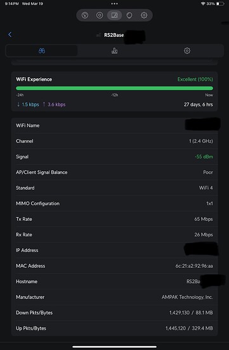Tap the Manufacturer AMPAK Technology row

tap(114, 297)
